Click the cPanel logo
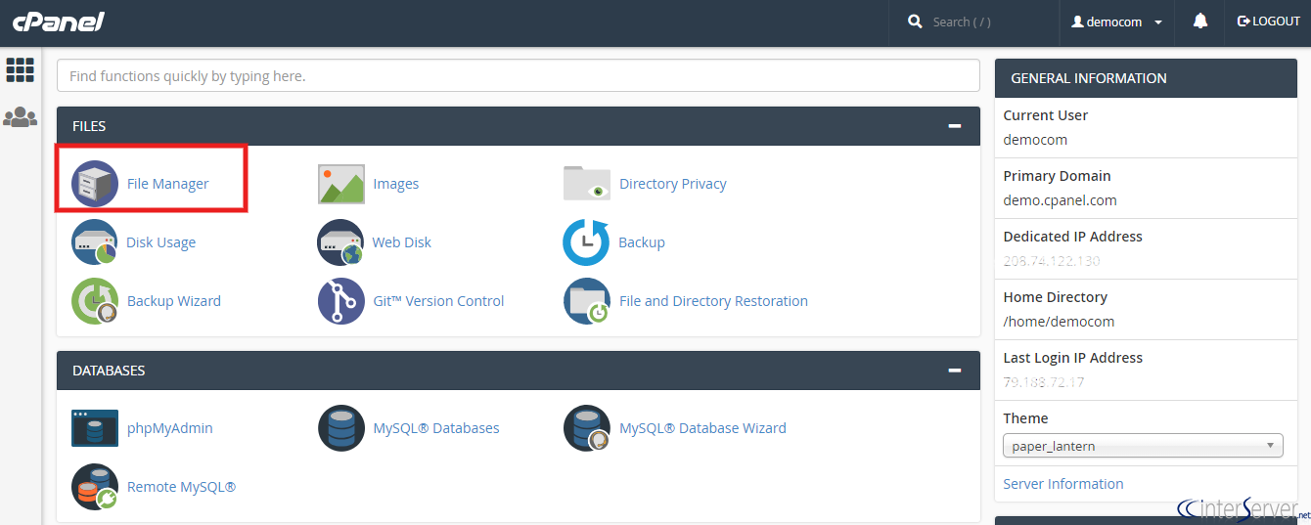Screen dimensions: 1311x525 coord(58,22)
